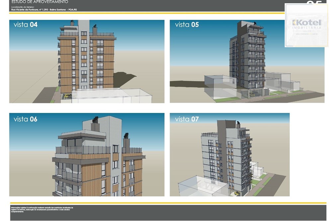Click the 'vista 07' label text
This screenshot has height=221, width=332.
187,119
